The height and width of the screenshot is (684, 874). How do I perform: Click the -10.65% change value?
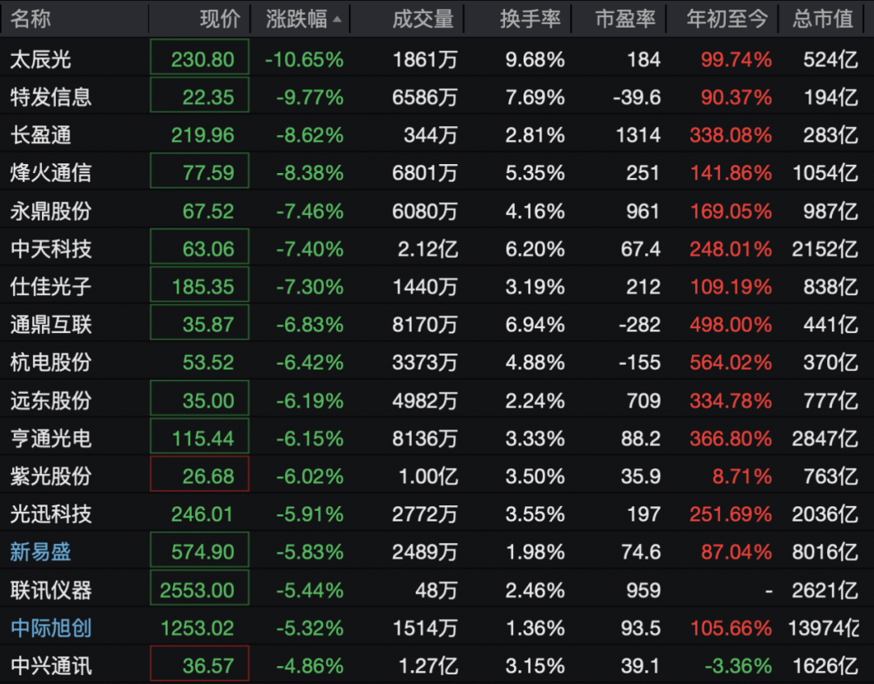tap(304, 60)
